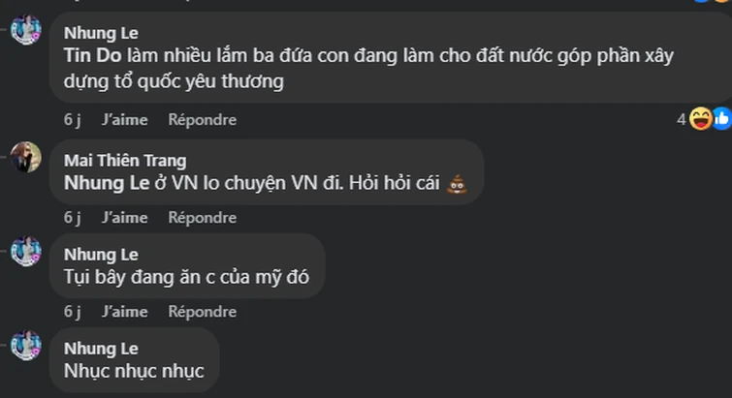Open the Tin Do mention link
This screenshot has width=732, height=398.
[x=92, y=55]
